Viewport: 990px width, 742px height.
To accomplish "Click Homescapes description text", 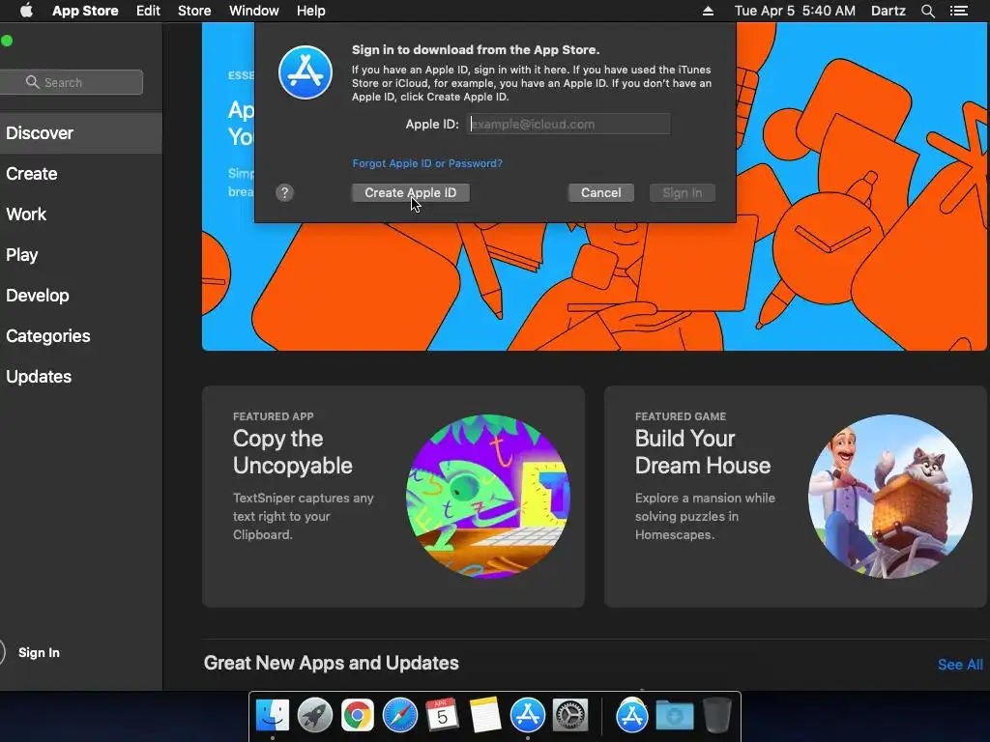I will point(705,516).
